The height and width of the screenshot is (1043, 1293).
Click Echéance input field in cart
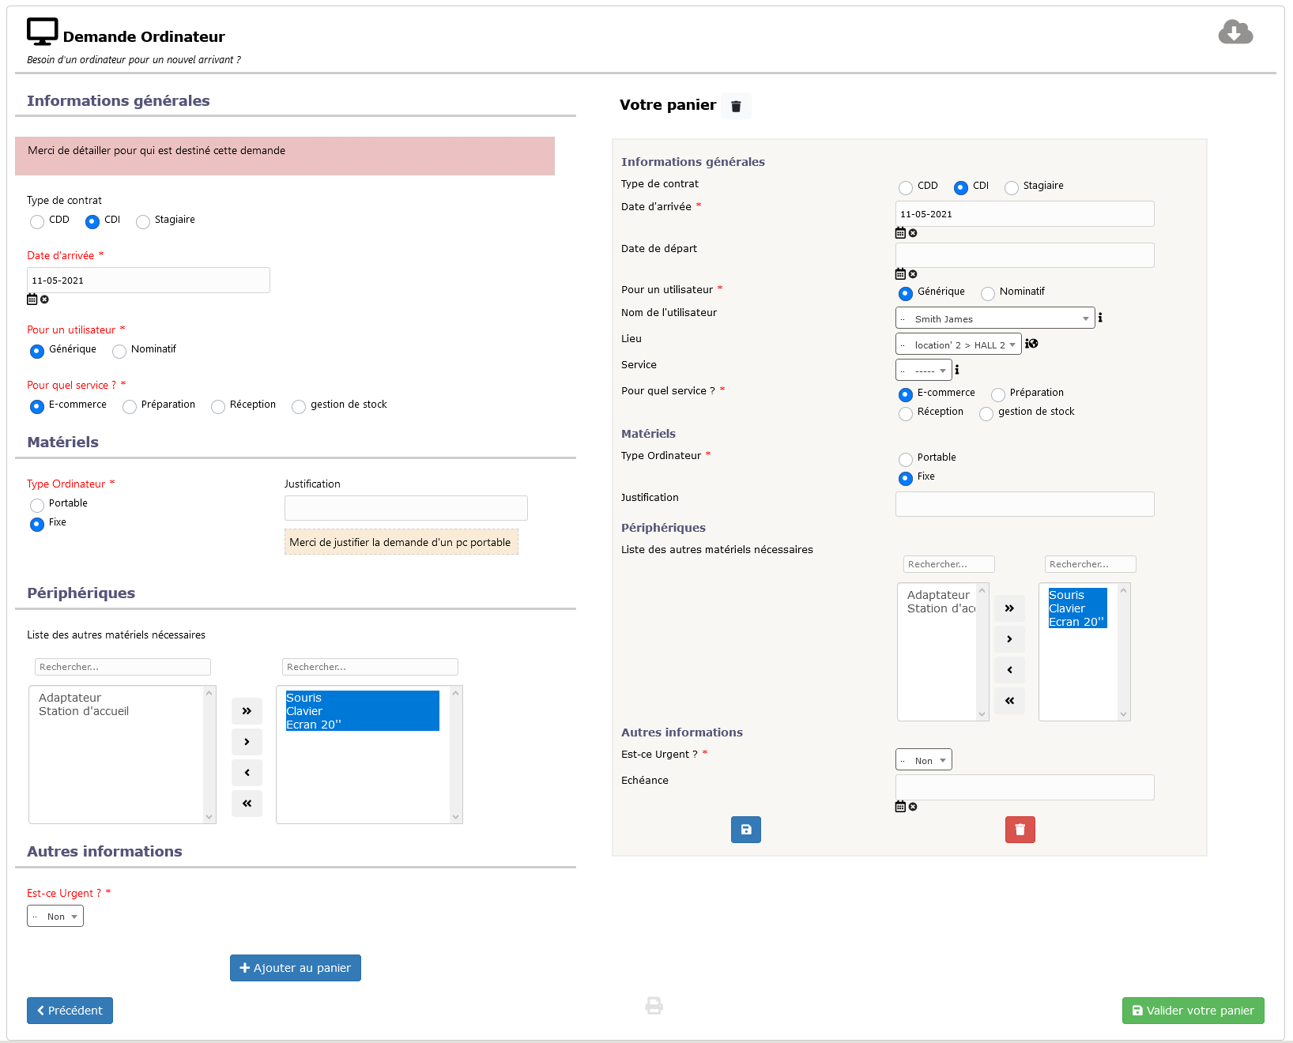[x=1025, y=788]
